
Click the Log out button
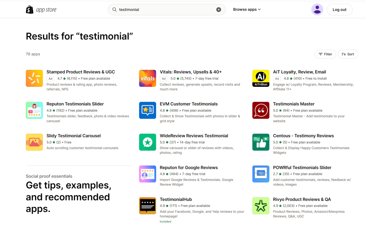pyautogui.click(x=339, y=9)
